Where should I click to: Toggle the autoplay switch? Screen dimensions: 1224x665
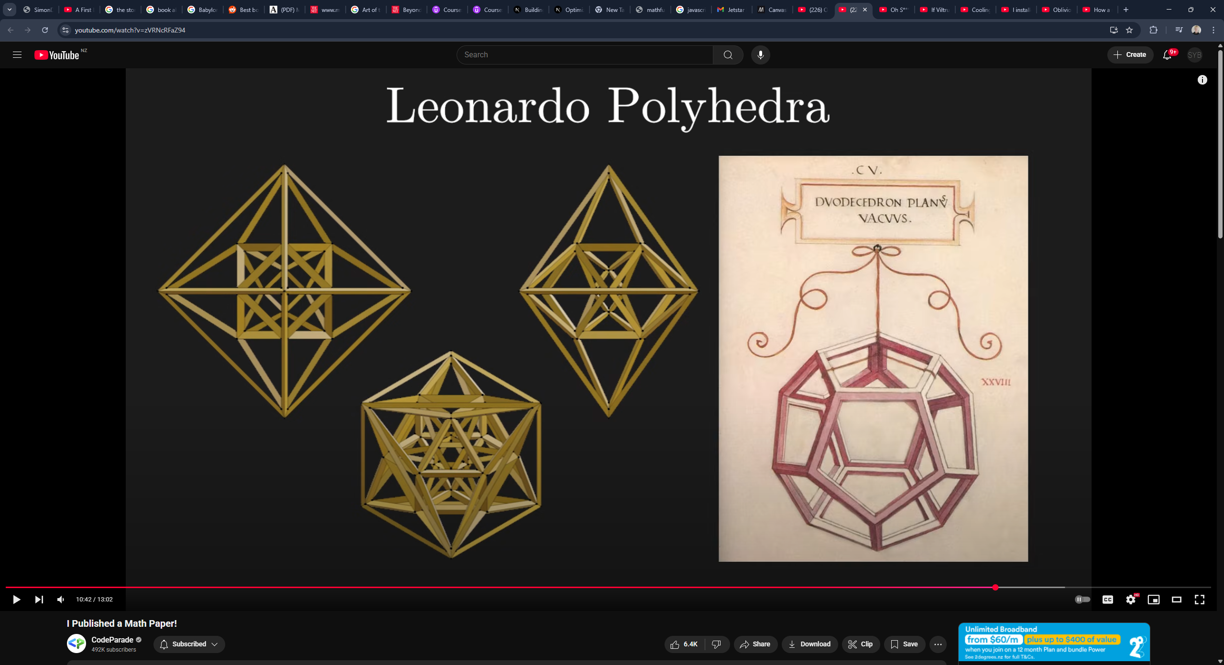(1082, 600)
